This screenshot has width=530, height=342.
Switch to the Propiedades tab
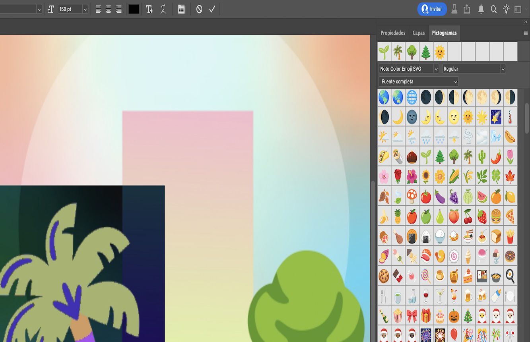[x=393, y=33]
